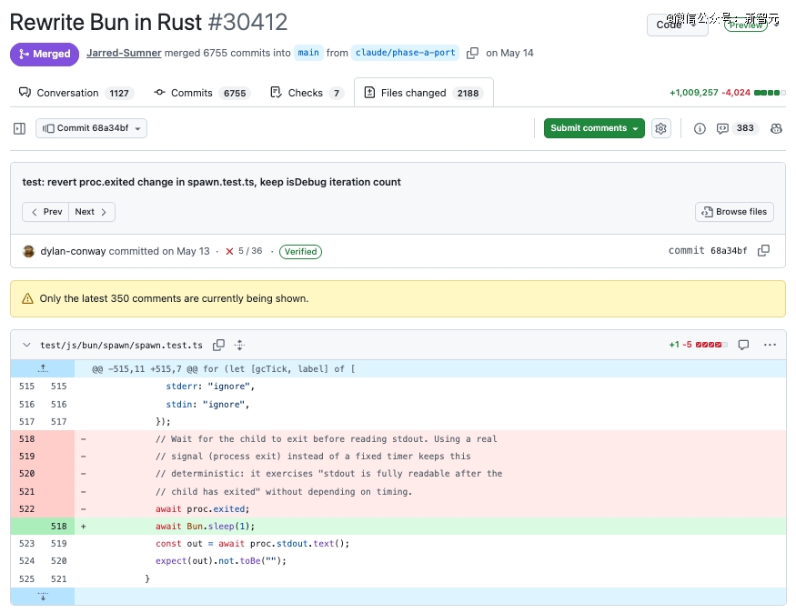
Task: Copy full commit SHA 68a34bf
Action: [x=763, y=251]
